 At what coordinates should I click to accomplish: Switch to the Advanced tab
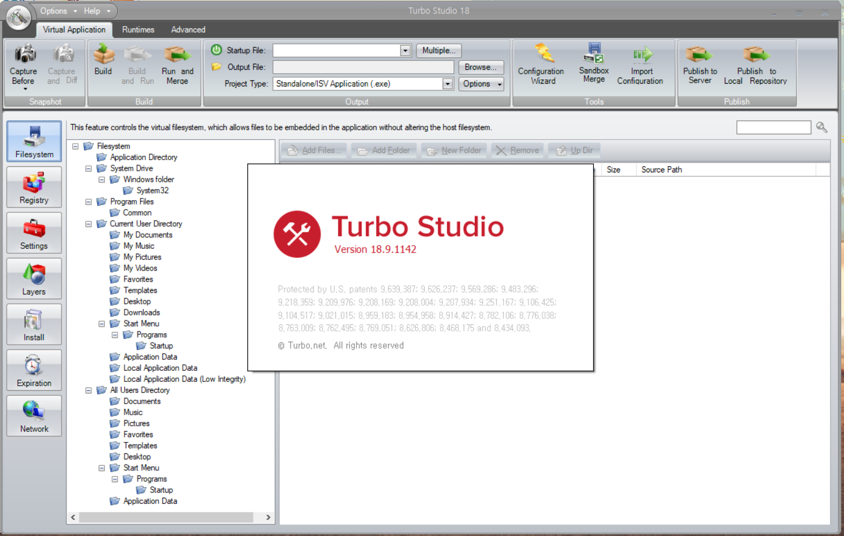pyautogui.click(x=188, y=29)
